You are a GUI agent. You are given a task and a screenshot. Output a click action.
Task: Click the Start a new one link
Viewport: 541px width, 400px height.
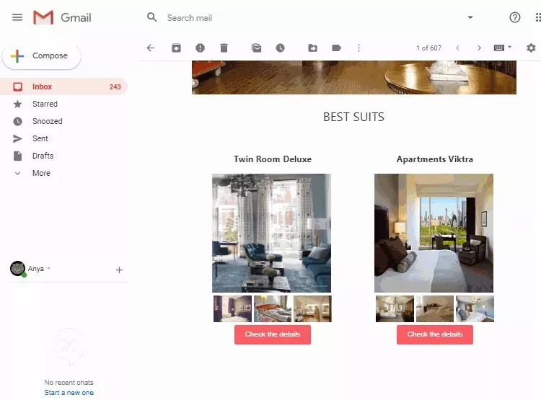[69, 392]
